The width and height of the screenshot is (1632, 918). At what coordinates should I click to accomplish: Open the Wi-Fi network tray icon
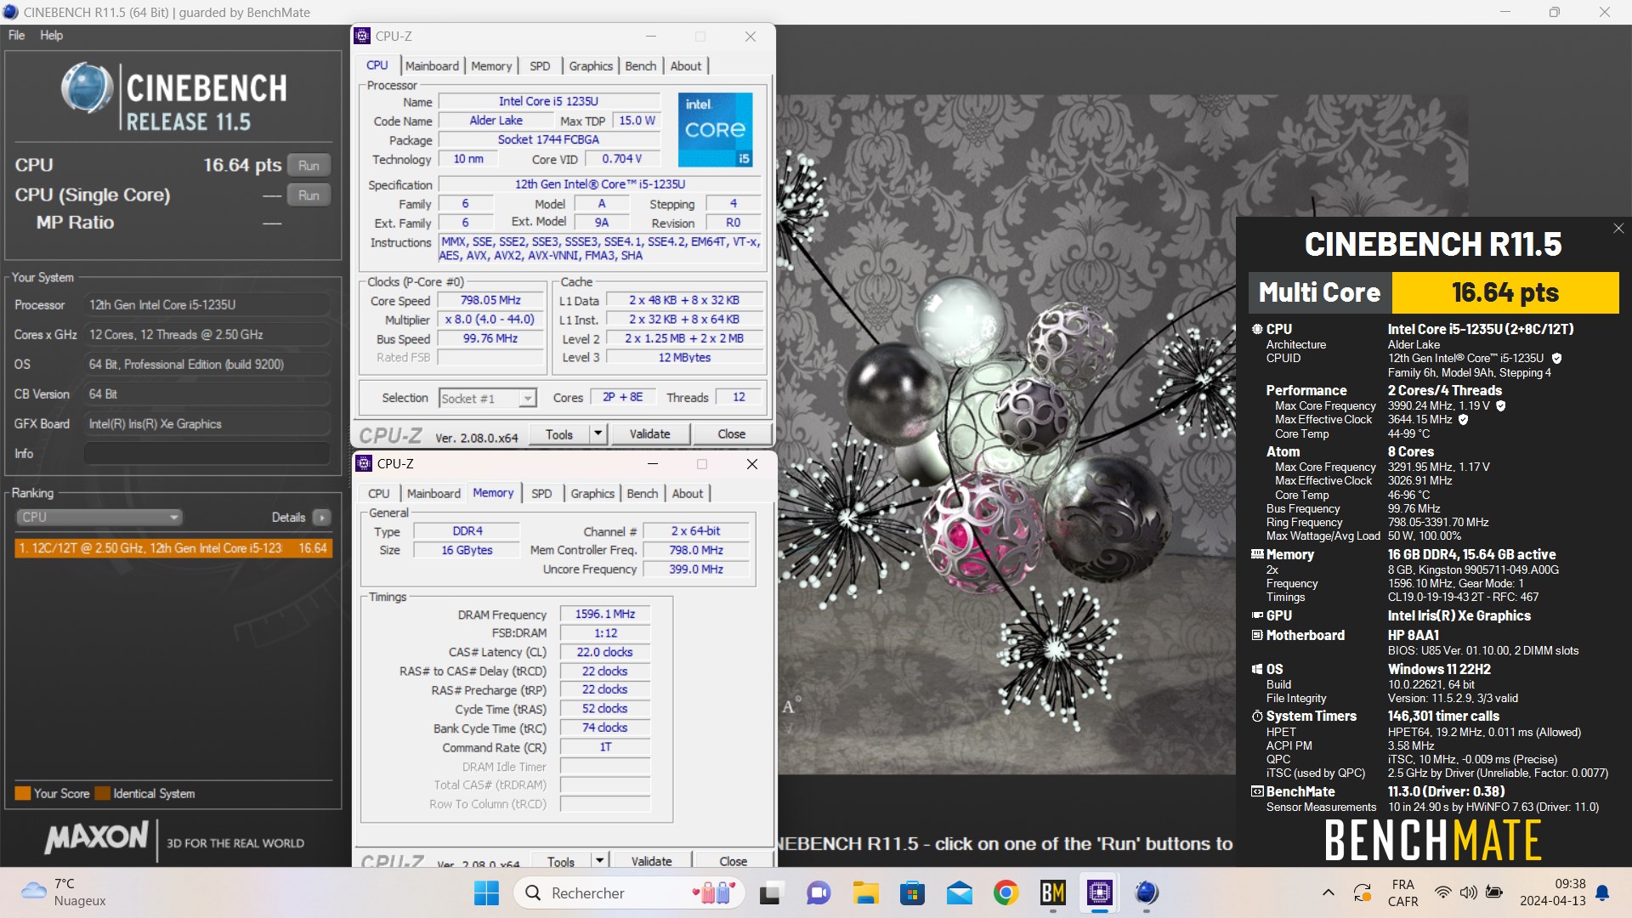(1442, 892)
